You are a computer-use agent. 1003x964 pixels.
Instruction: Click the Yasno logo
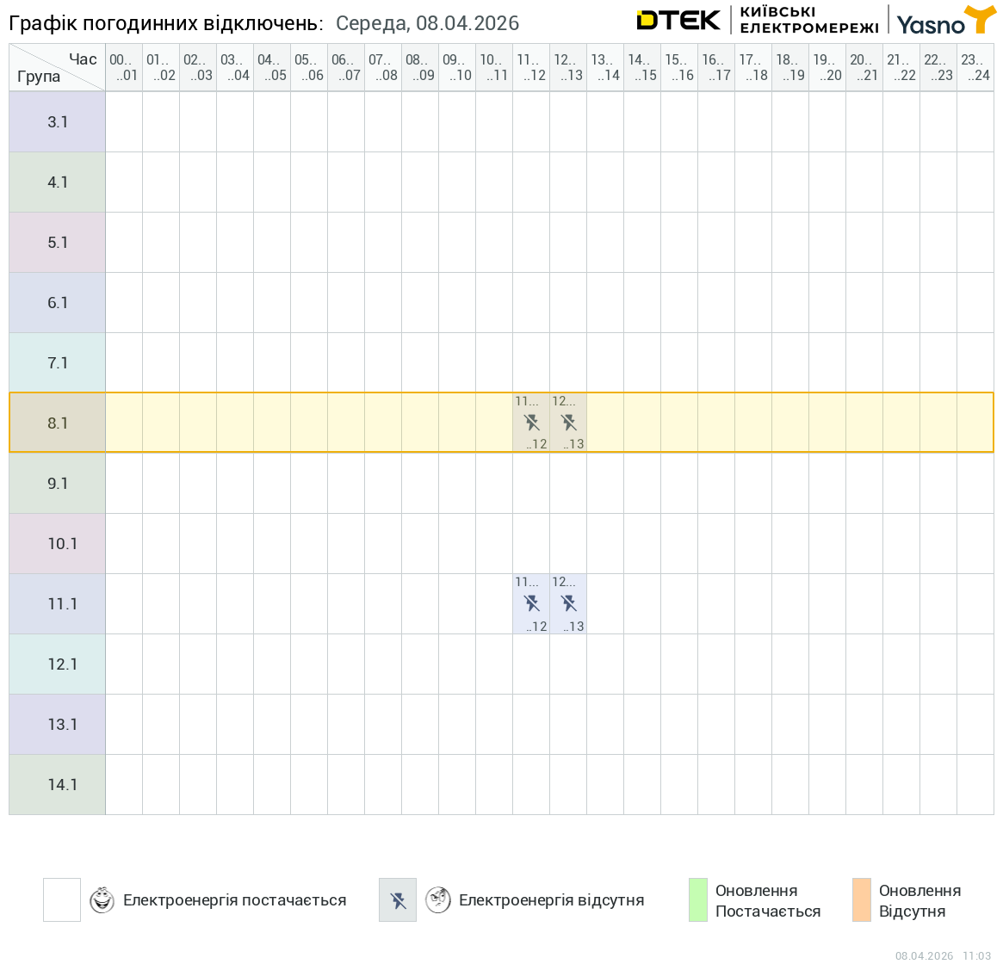(945, 21)
